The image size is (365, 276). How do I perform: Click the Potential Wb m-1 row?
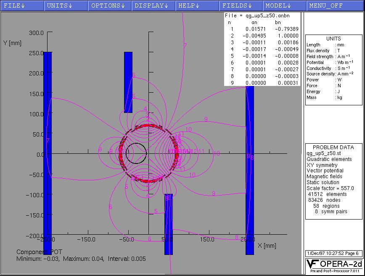click(330, 62)
